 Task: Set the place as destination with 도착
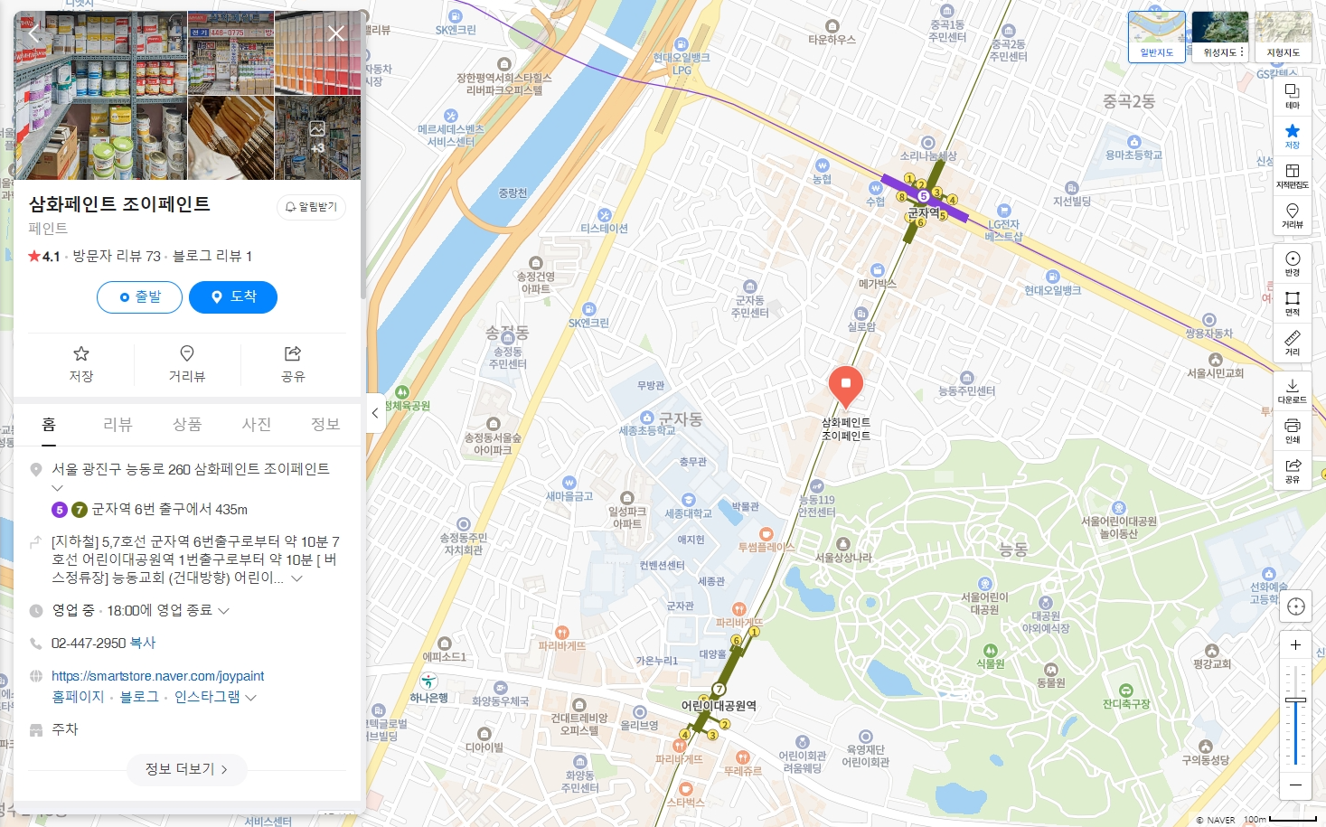pos(233,297)
